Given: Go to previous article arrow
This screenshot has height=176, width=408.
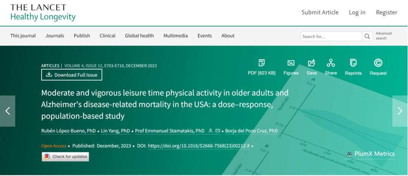Looking at the screenshot, I should pos(8,111).
